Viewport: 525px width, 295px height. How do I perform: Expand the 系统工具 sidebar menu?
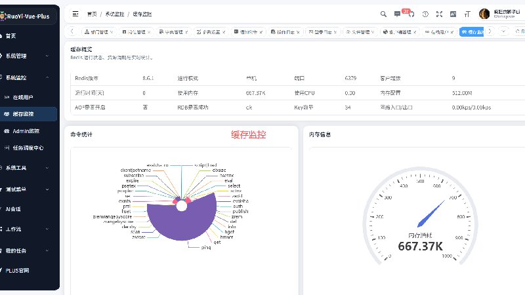coord(28,168)
